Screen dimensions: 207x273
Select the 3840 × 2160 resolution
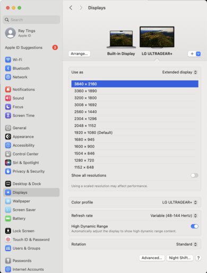135,84
